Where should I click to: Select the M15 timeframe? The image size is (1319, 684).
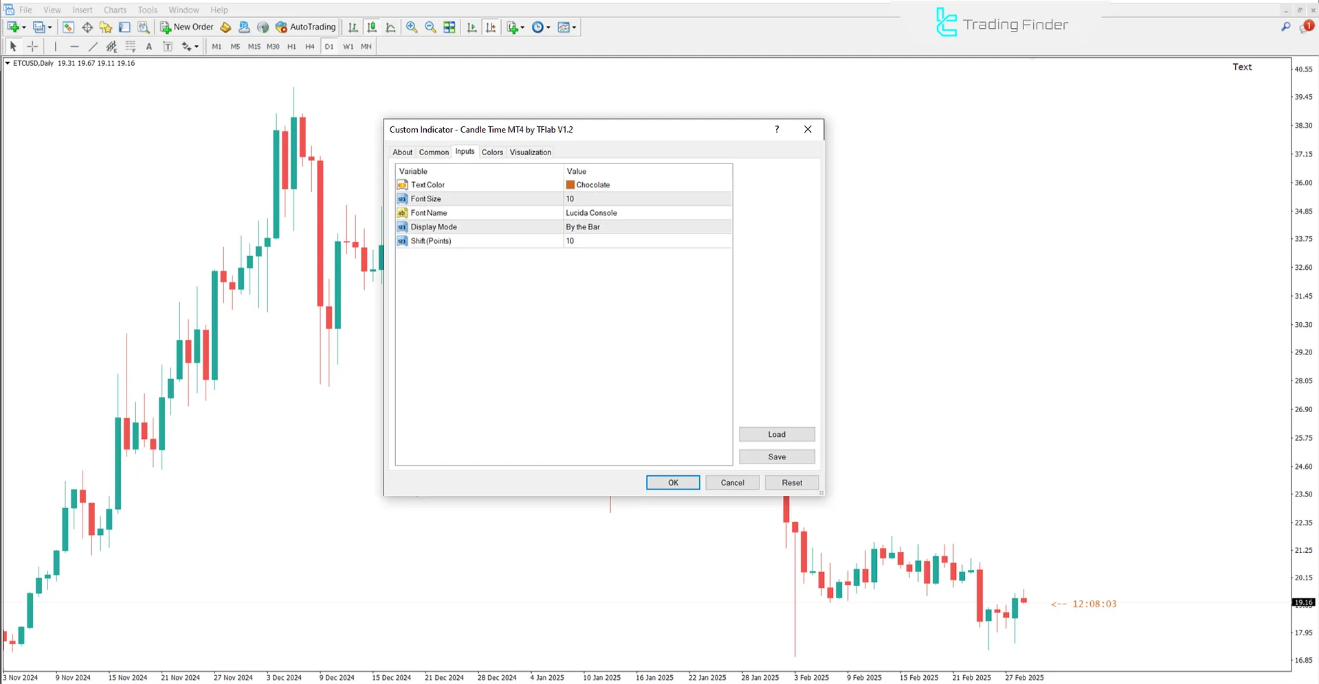point(254,46)
